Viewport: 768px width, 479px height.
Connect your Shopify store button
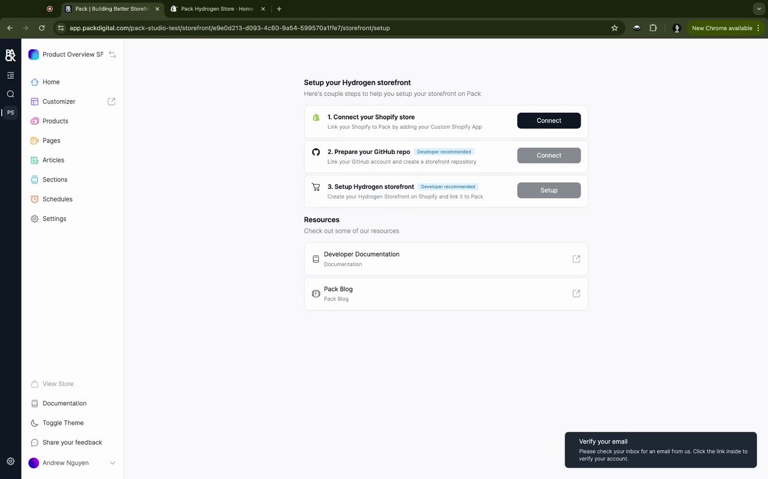(x=549, y=120)
